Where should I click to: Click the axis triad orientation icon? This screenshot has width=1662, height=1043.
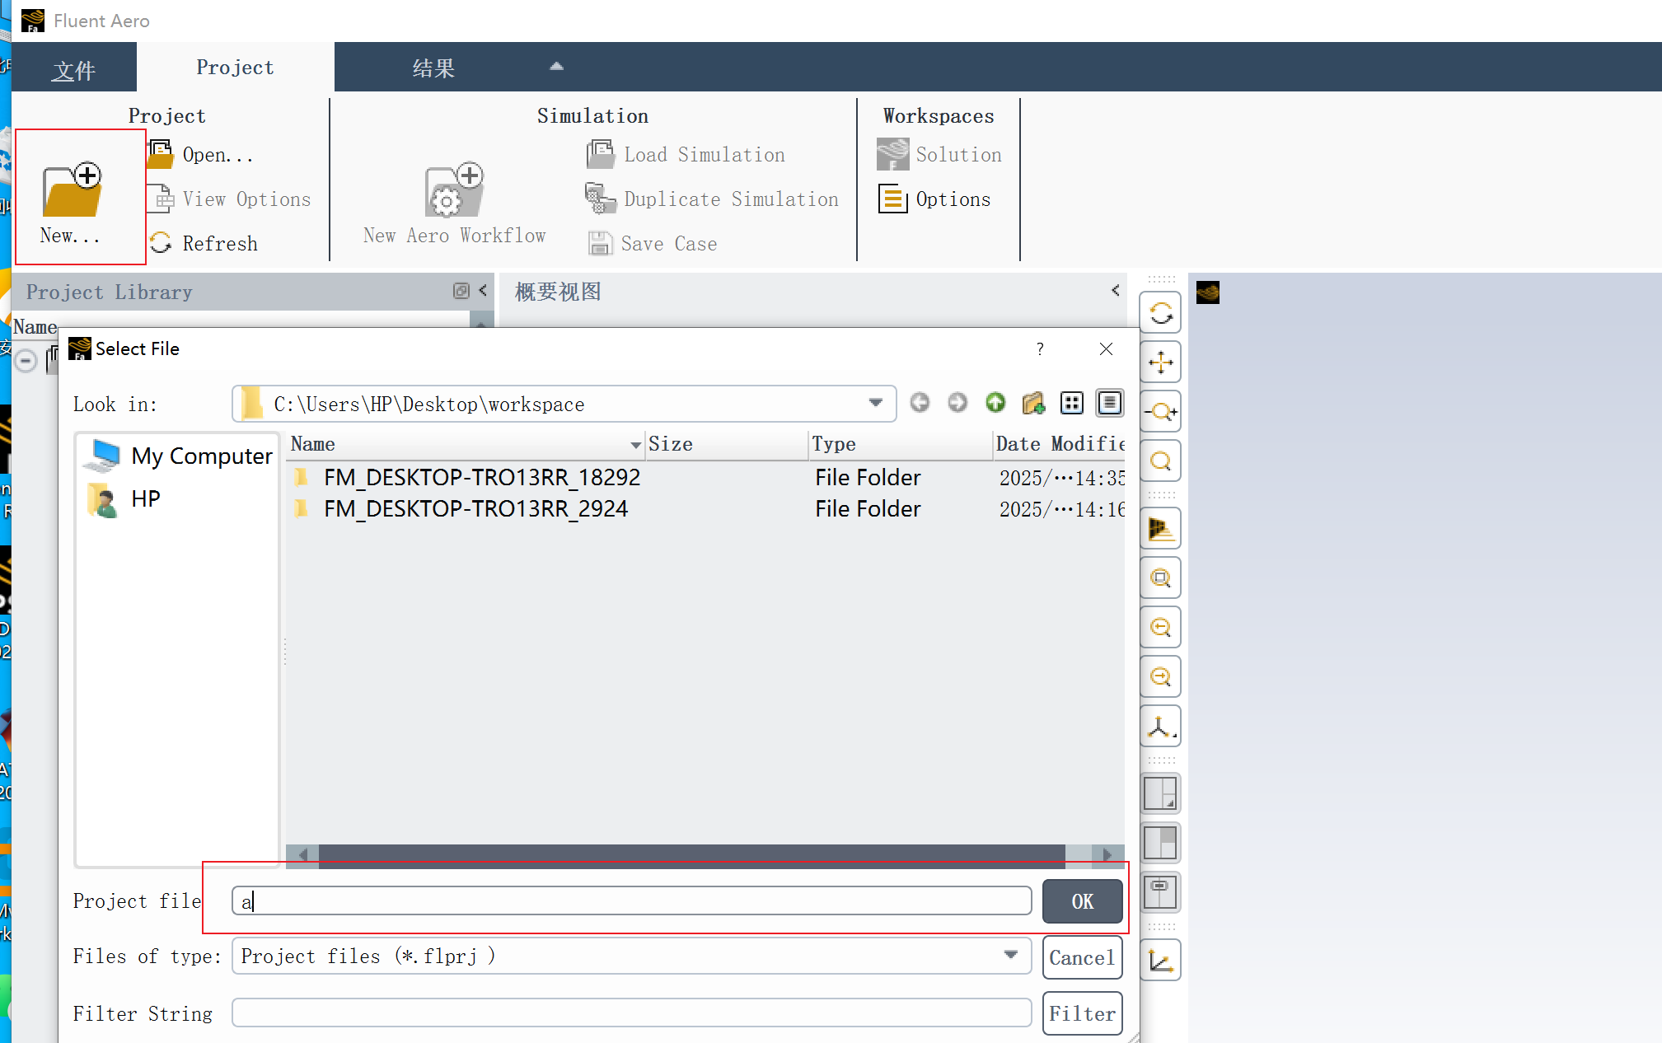click(x=1160, y=727)
